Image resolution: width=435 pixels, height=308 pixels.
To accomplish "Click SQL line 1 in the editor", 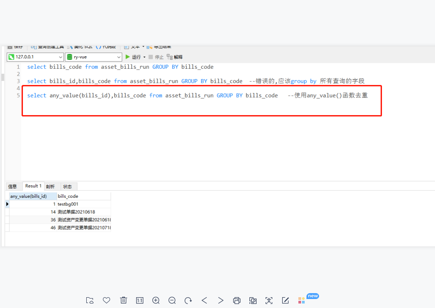I will point(120,67).
